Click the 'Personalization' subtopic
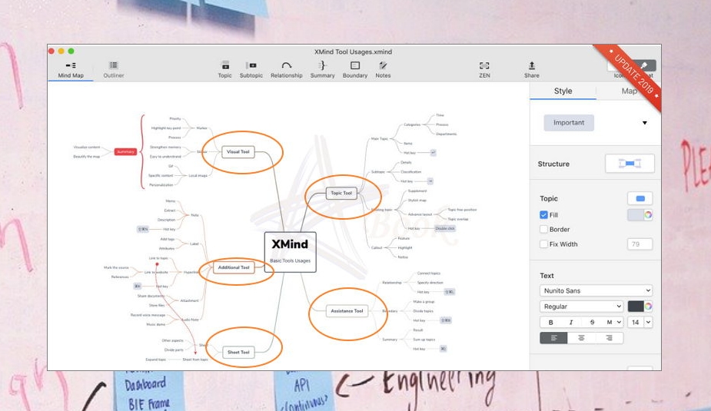The width and height of the screenshot is (711, 411). point(161,185)
